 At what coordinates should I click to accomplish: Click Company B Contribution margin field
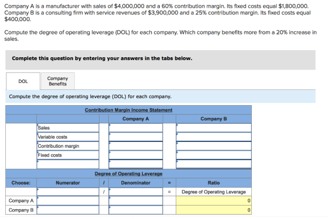[214, 146]
